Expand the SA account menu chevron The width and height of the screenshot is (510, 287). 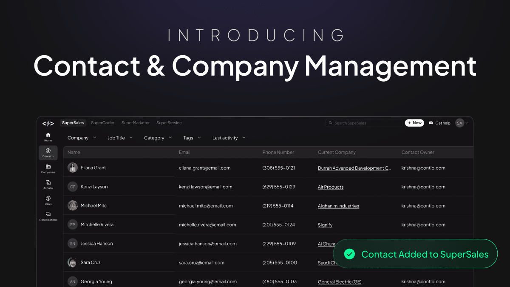[466, 123]
